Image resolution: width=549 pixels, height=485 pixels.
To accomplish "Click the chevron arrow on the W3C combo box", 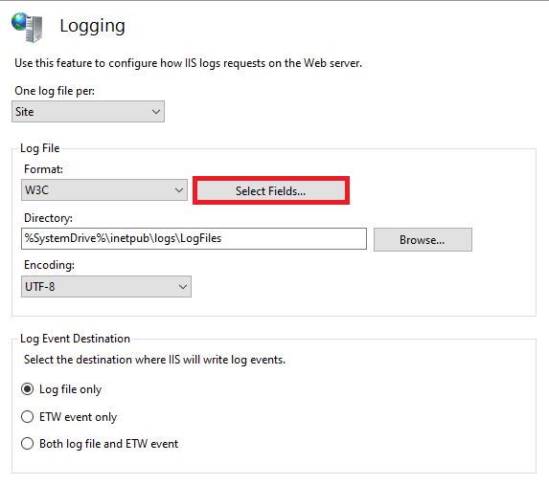I will 179,190.
